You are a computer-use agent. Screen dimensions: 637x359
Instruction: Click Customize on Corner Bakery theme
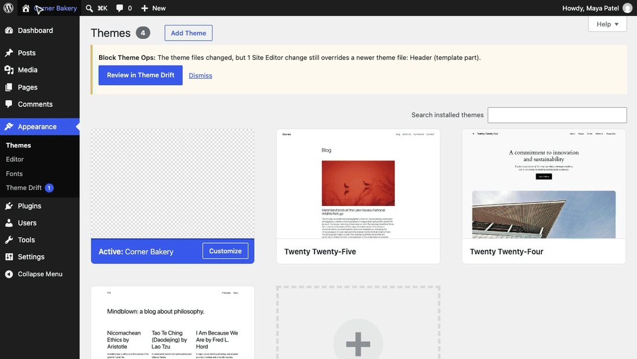(x=225, y=251)
